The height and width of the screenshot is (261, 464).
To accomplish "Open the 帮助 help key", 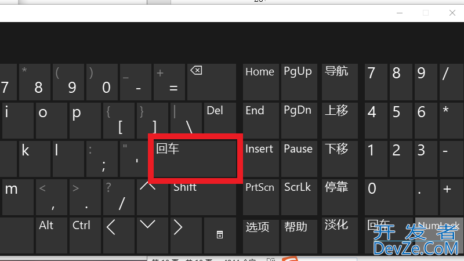I will [299, 235].
